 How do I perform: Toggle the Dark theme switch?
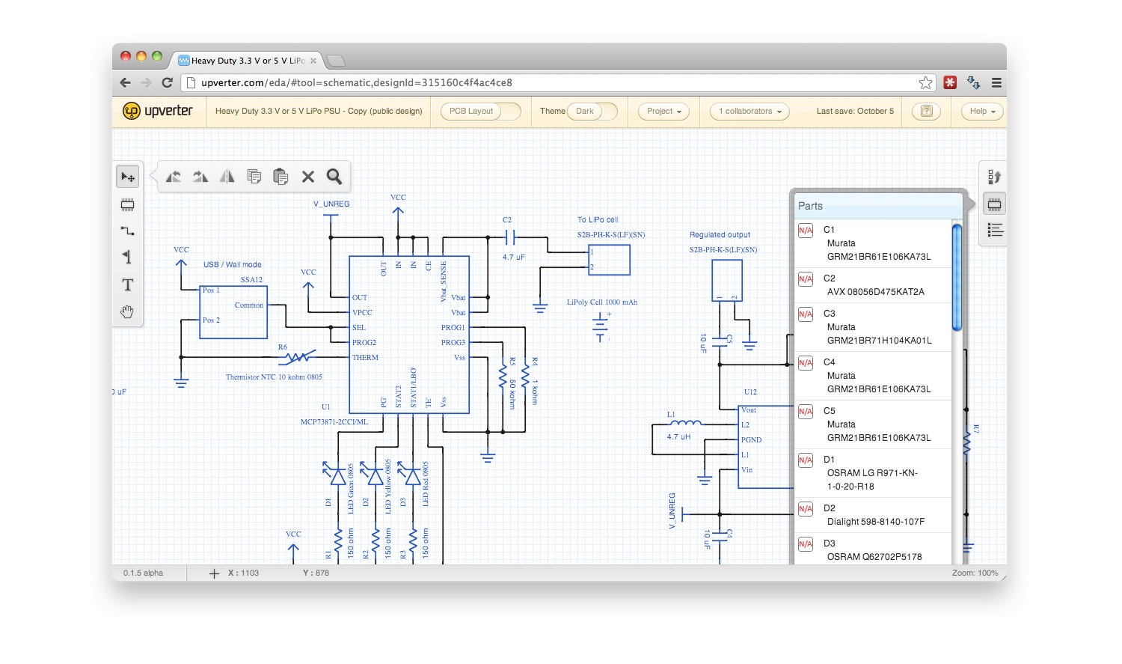tap(592, 111)
